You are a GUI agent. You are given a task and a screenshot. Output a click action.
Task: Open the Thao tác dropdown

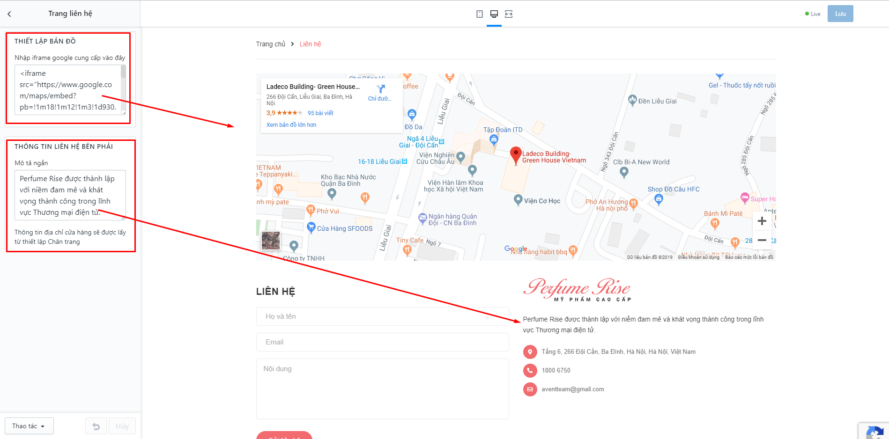(29, 426)
